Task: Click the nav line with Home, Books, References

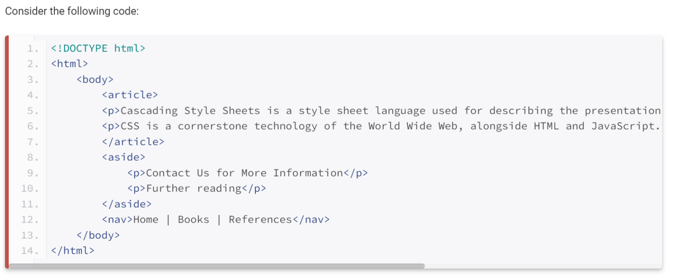Action: point(216,220)
